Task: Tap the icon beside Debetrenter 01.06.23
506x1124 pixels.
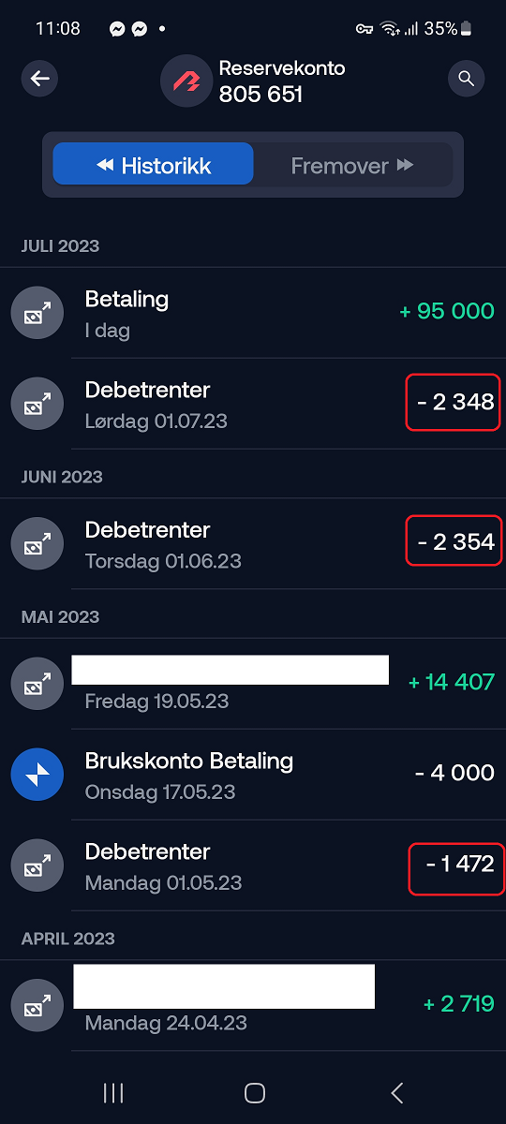Action: click(x=37, y=543)
